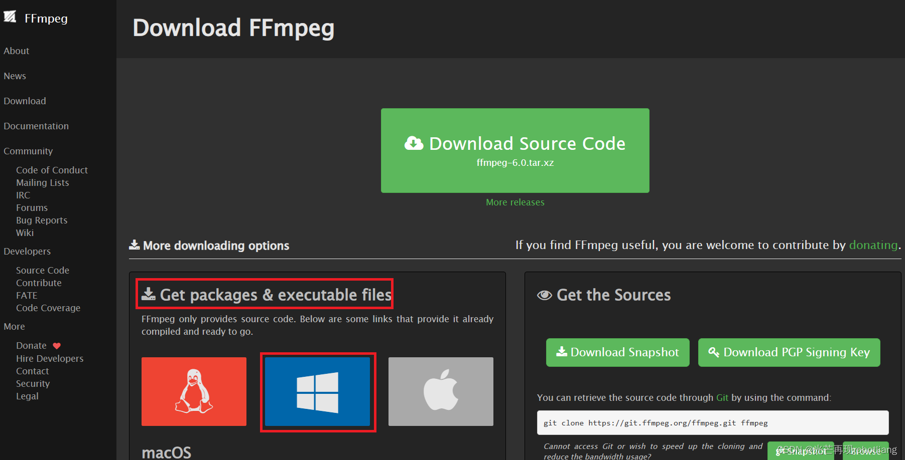Click the Download Source Code button
This screenshot has height=460, width=905.
515,150
